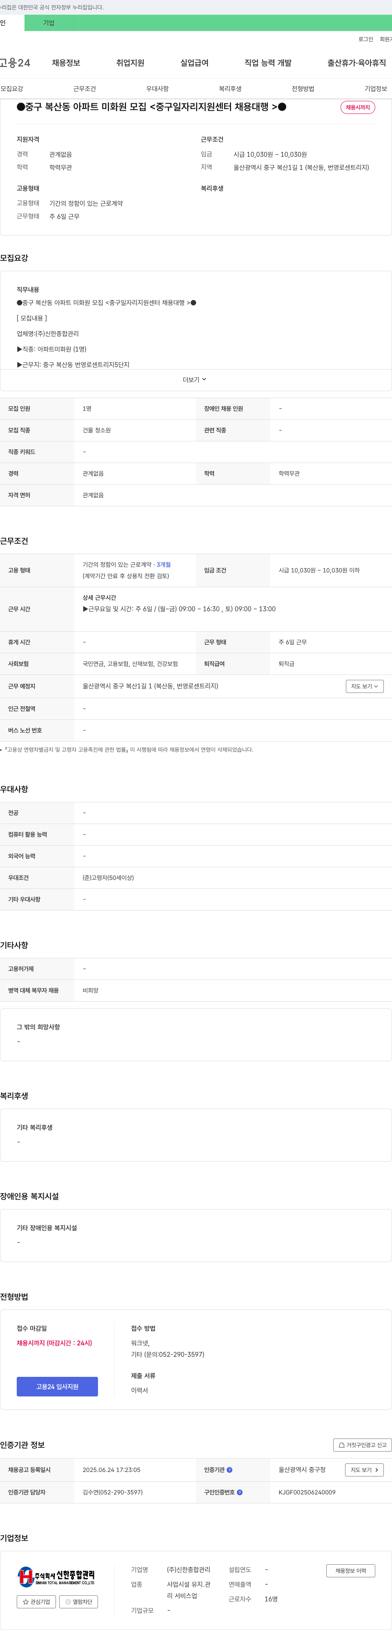The height and width of the screenshot is (1630, 392).
Task: Jump to 기업정보 section tab
Action: pos(376,89)
